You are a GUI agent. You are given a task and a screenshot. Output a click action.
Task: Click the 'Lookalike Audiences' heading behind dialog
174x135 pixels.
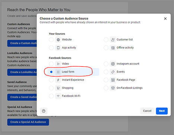20,53
